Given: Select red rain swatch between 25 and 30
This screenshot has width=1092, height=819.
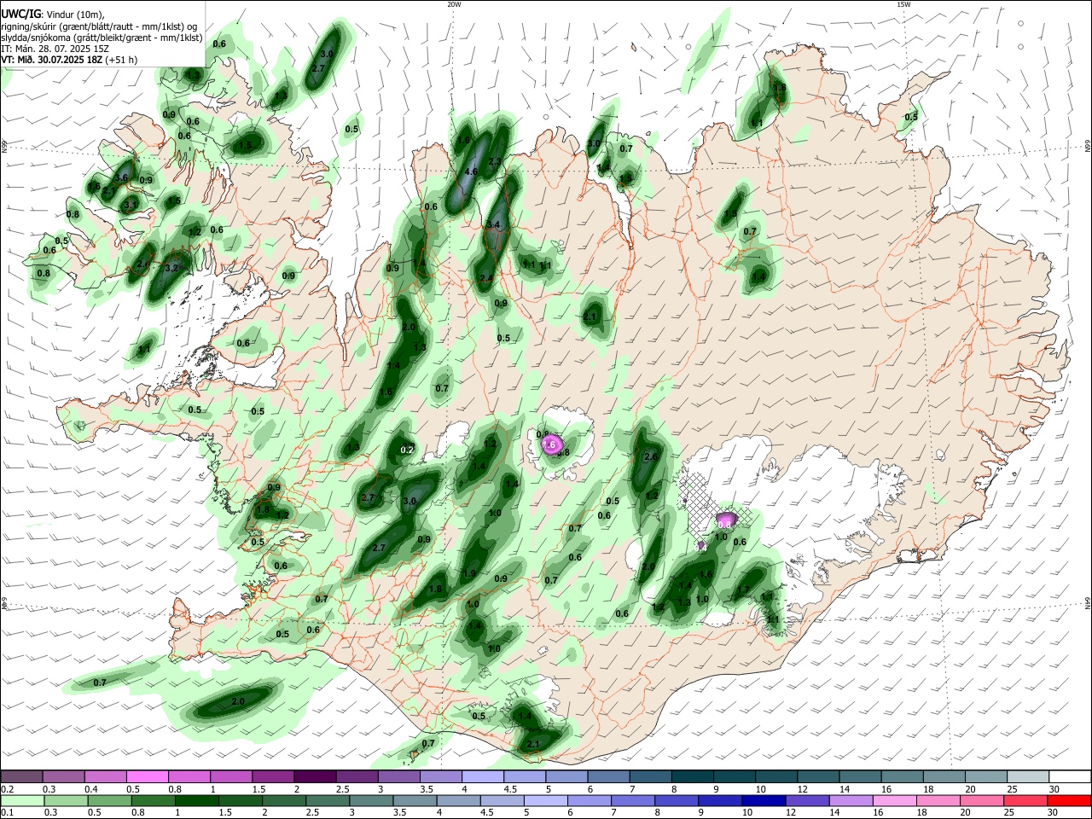Looking at the screenshot, I should pyautogui.click(x=1026, y=800).
